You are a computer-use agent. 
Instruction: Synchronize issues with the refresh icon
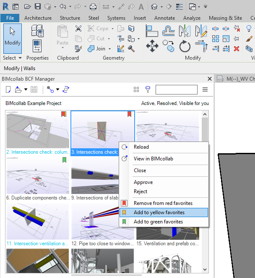click(x=66, y=89)
